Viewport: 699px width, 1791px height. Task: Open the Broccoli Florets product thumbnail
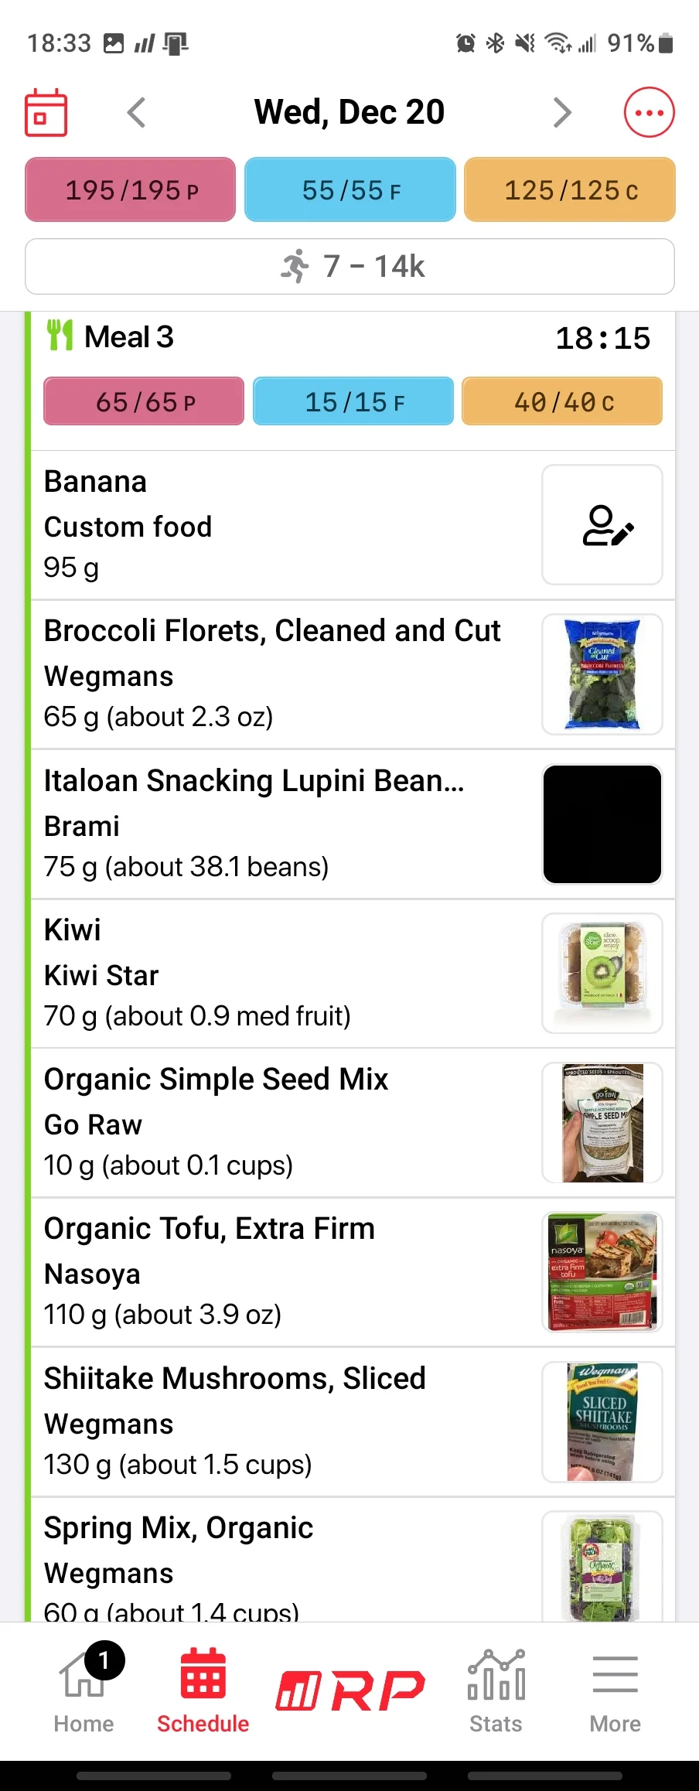(x=602, y=674)
